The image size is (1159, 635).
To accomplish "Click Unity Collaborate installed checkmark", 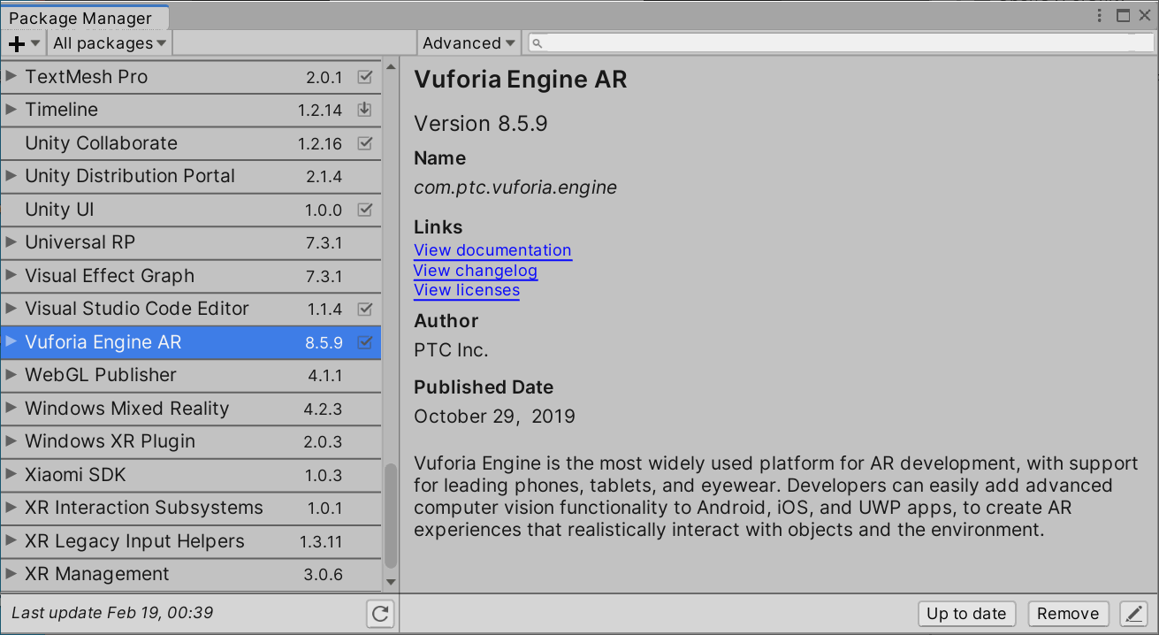I will click(x=364, y=143).
